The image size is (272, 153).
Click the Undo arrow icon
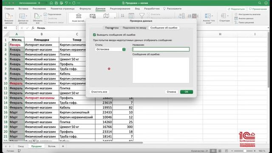pos(66,3)
